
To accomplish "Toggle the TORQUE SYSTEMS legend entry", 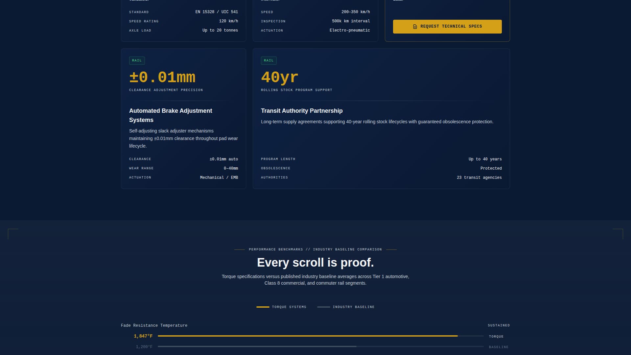I will [281, 307].
